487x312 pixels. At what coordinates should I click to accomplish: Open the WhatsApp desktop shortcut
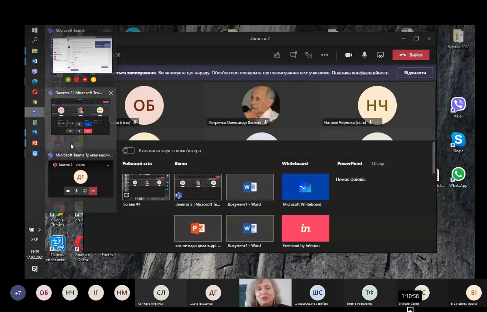pos(458,177)
